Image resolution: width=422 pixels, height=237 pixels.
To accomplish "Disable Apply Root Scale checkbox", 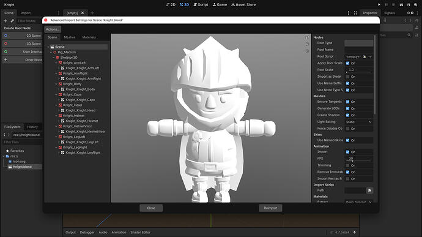I will [347, 63].
